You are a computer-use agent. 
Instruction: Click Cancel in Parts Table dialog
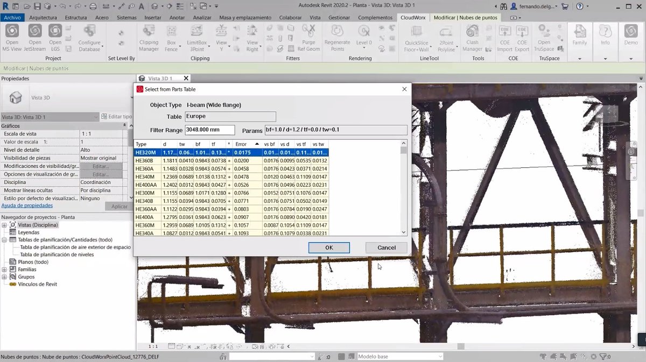tap(387, 247)
